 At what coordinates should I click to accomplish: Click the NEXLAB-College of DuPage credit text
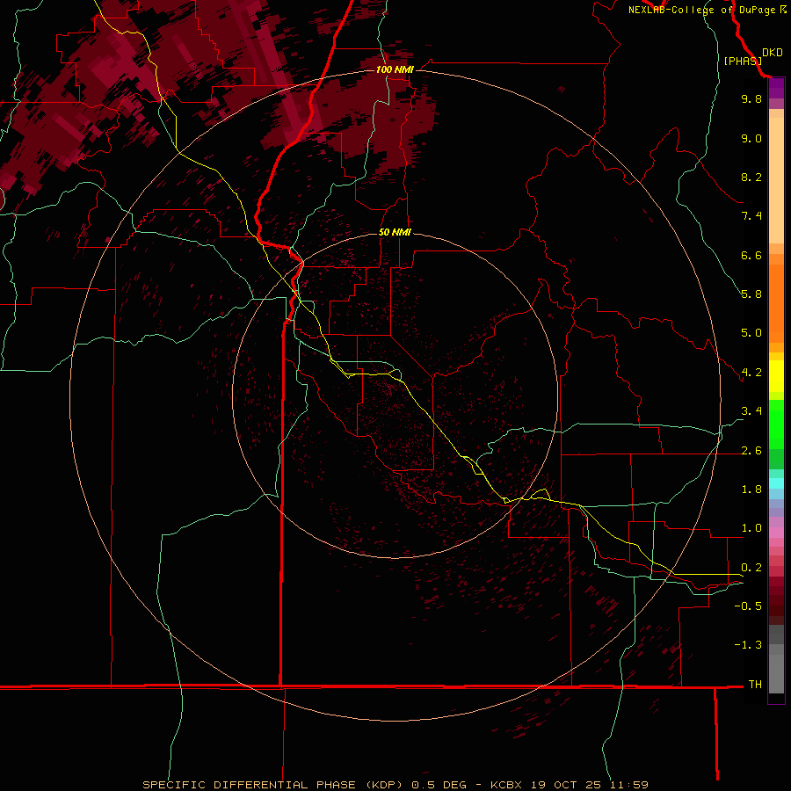pyautogui.click(x=707, y=10)
